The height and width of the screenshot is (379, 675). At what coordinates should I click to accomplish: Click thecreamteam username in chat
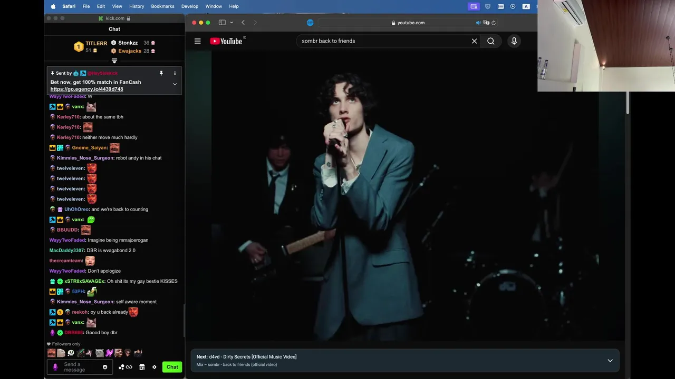[66, 261]
